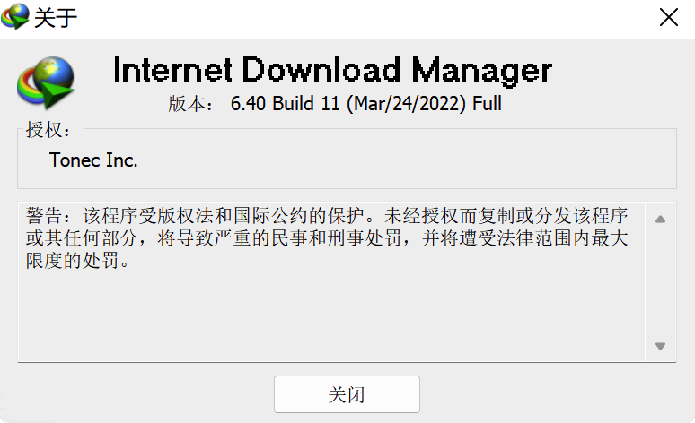This screenshot has height=423, width=695.
Task: Click the scrollbar up arrow
Action: (660, 219)
